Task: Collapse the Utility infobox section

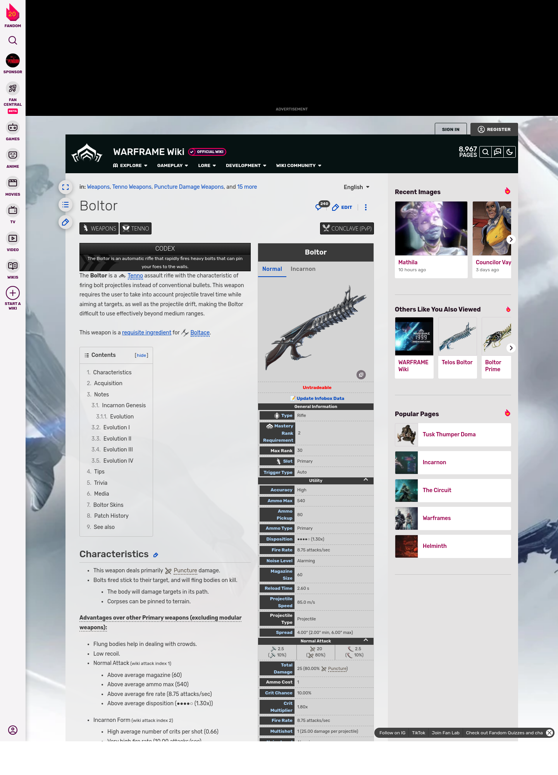Action: click(366, 480)
